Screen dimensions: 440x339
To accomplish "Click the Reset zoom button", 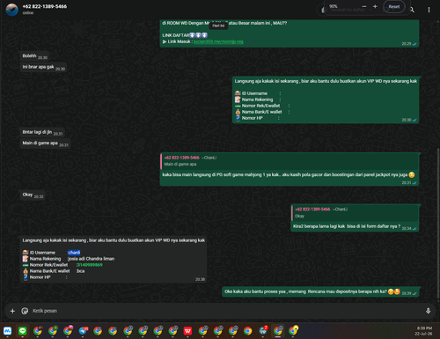I will (394, 7).
